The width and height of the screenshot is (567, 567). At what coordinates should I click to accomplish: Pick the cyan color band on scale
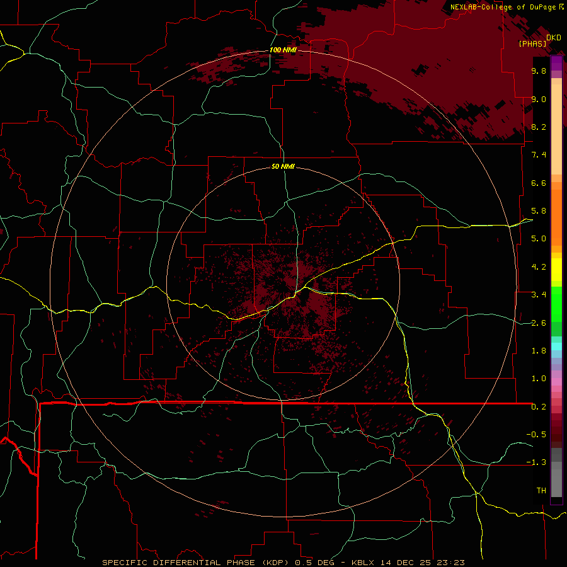tap(556, 346)
